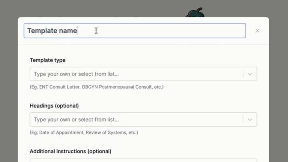Screen dimensions: 288x162
Task: Click the "Headings (optional)" label
Action: pyautogui.click(x=54, y=106)
